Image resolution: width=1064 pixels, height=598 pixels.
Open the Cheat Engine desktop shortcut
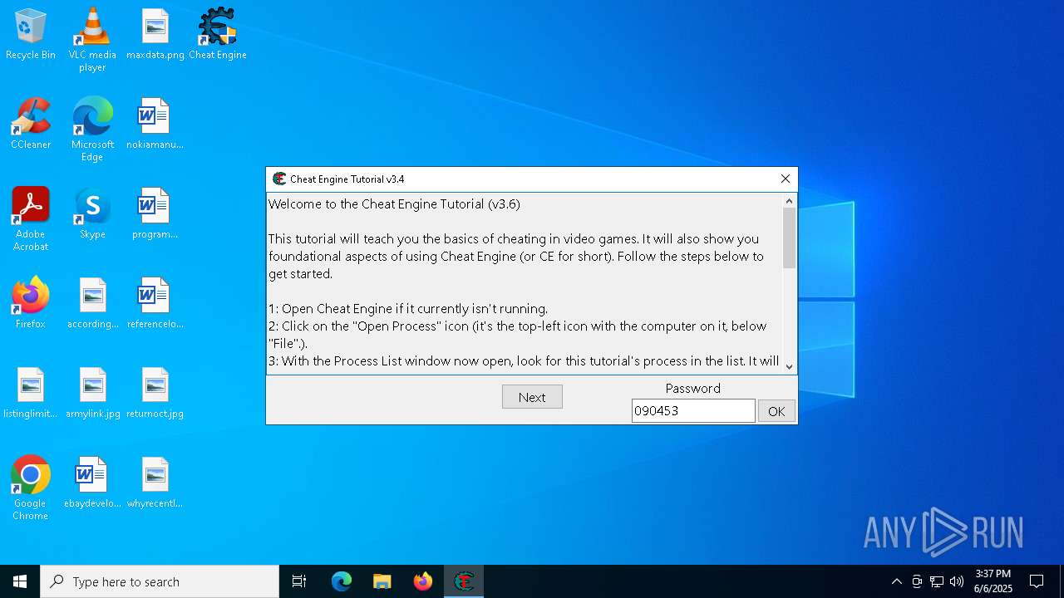point(218,34)
